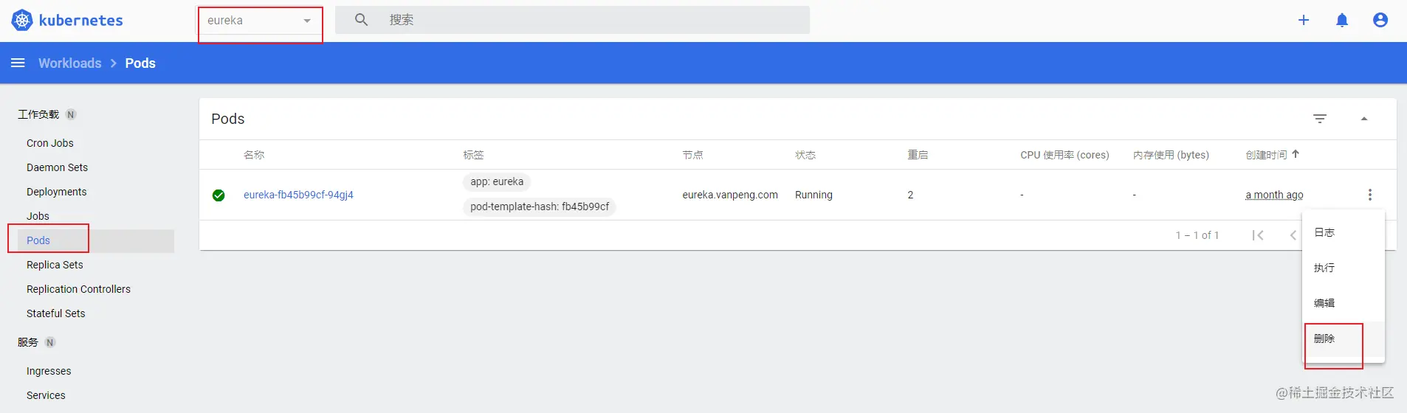This screenshot has height=413, width=1407.
Task: Sort by 创建时间 column arrow
Action: point(1296,154)
